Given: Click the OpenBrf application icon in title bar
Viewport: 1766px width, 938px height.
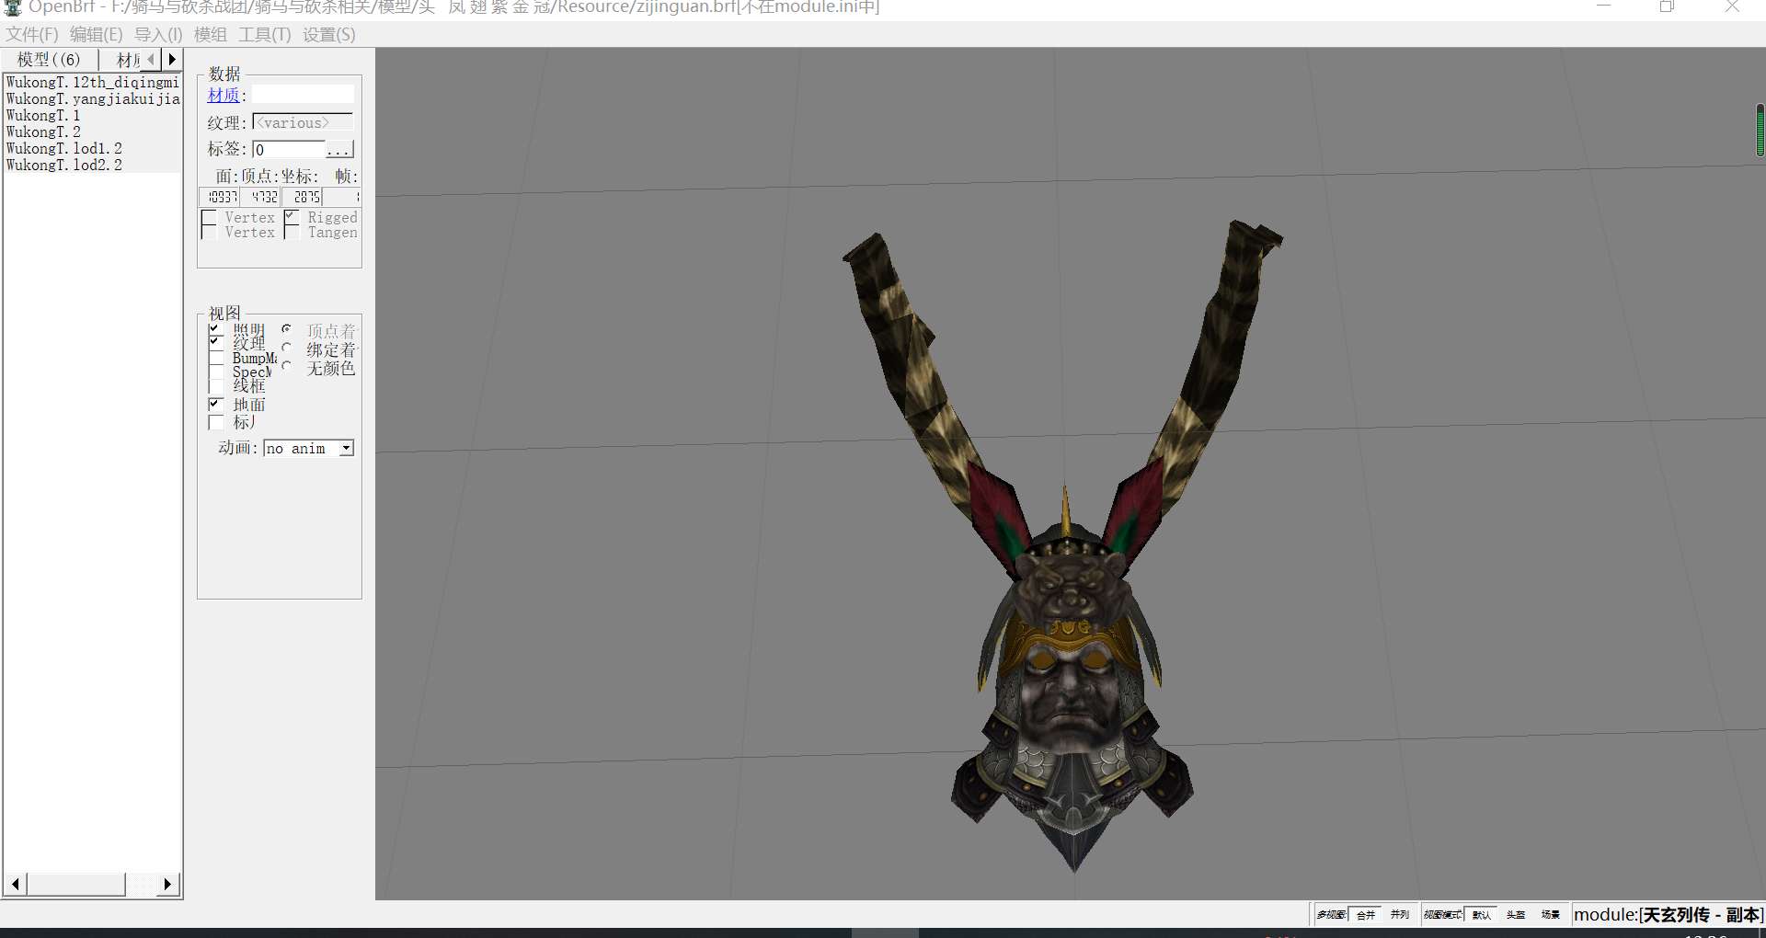Looking at the screenshot, I should pyautogui.click(x=12, y=6).
